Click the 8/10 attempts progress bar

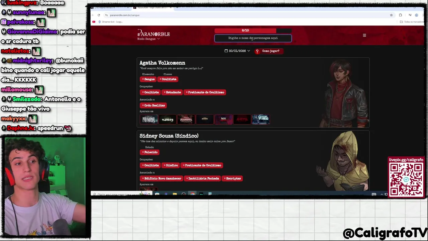(x=253, y=30)
